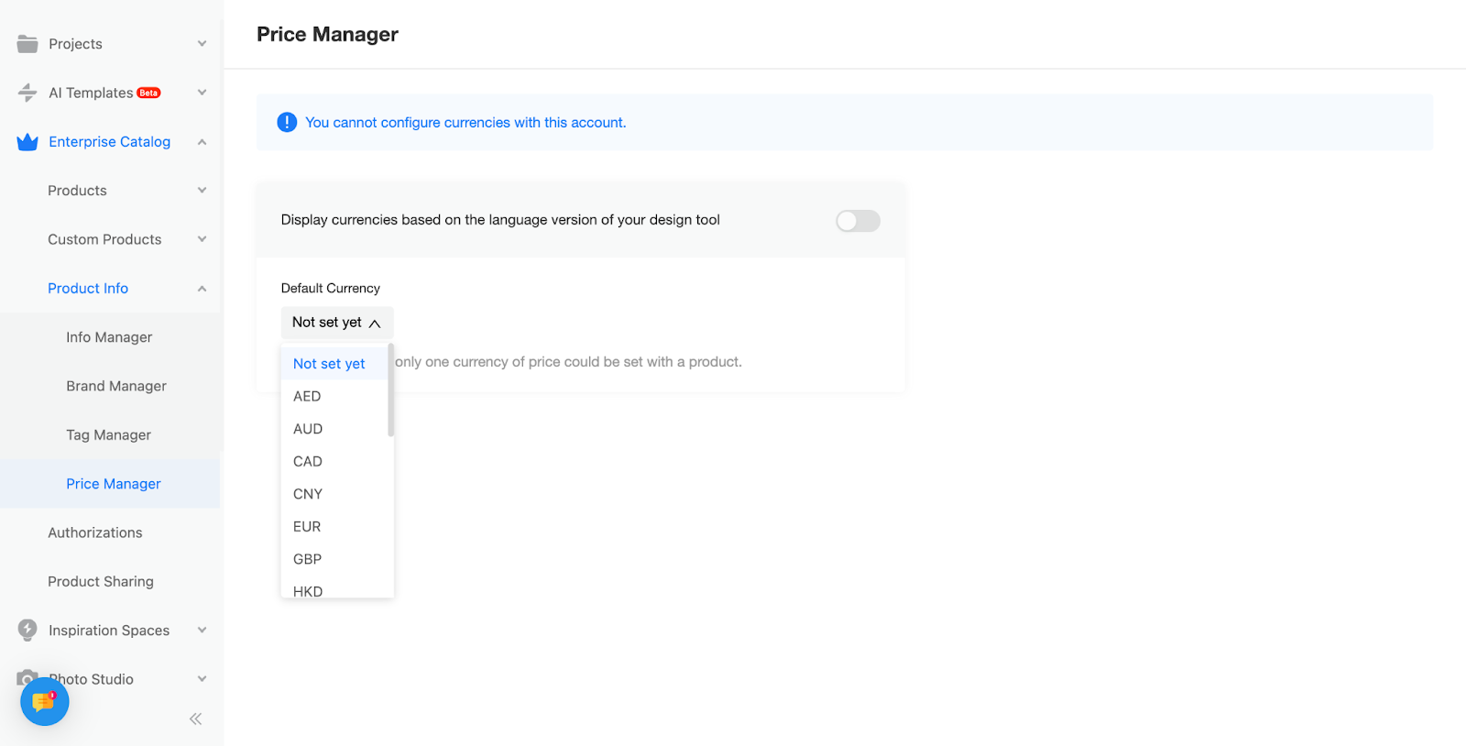This screenshot has width=1466, height=746.
Task: Click the blue info alert icon
Action: [287, 123]
